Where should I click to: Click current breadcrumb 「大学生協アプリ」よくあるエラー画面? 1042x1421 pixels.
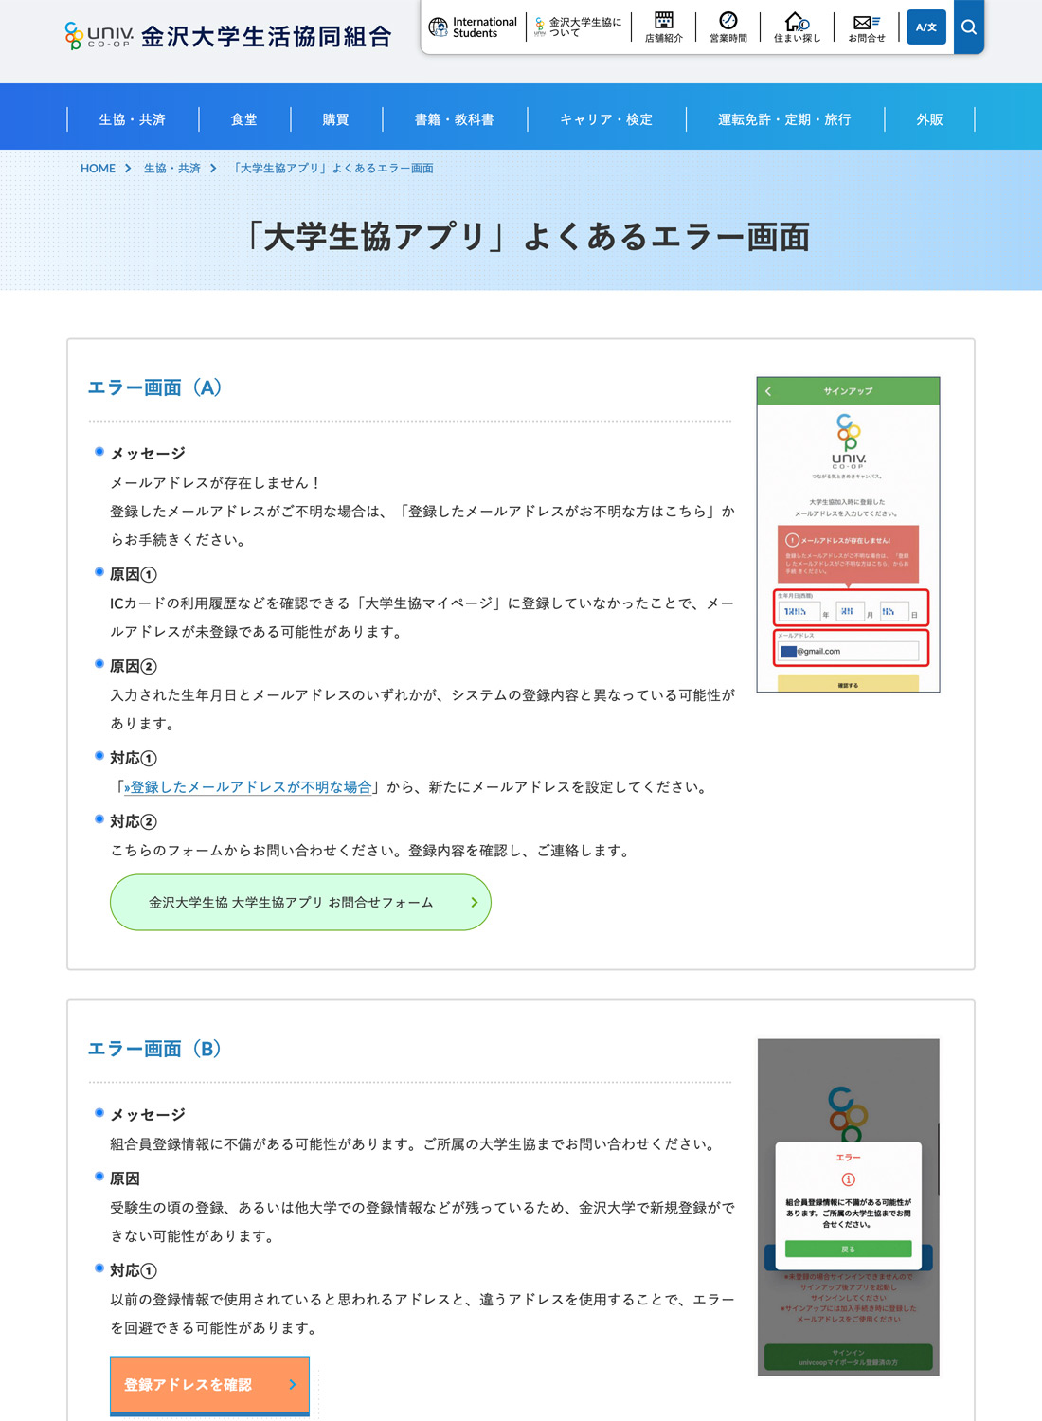coord(333,169)
